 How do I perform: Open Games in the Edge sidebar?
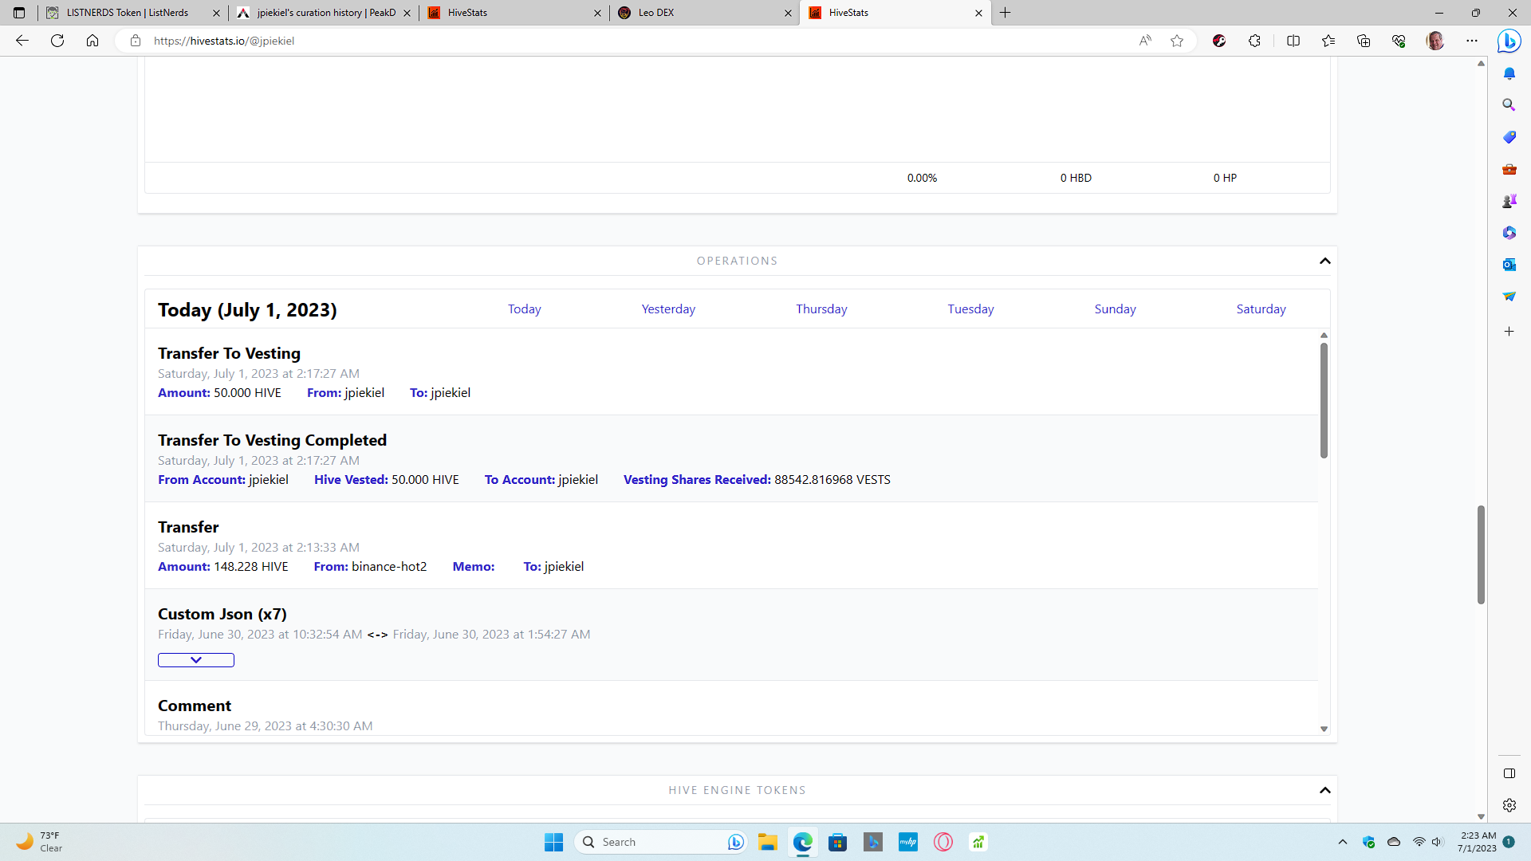1509,200
